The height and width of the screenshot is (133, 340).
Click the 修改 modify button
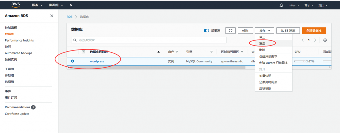245,31
